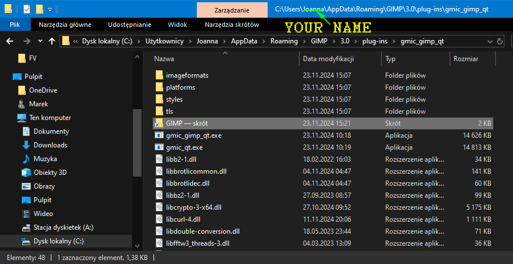Open Muzyka in navigation pane
This screenshot has height=264, width=513.
click(x=45, y=159)
